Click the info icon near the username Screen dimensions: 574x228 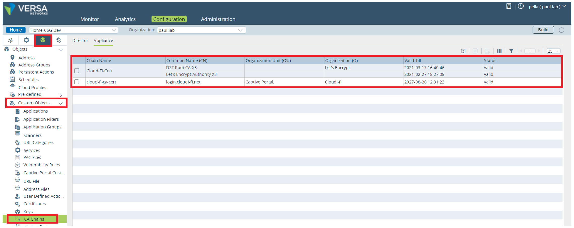[521, 7]
